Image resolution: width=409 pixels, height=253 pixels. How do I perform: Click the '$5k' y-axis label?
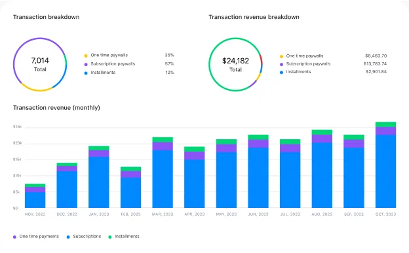(16, 192)
